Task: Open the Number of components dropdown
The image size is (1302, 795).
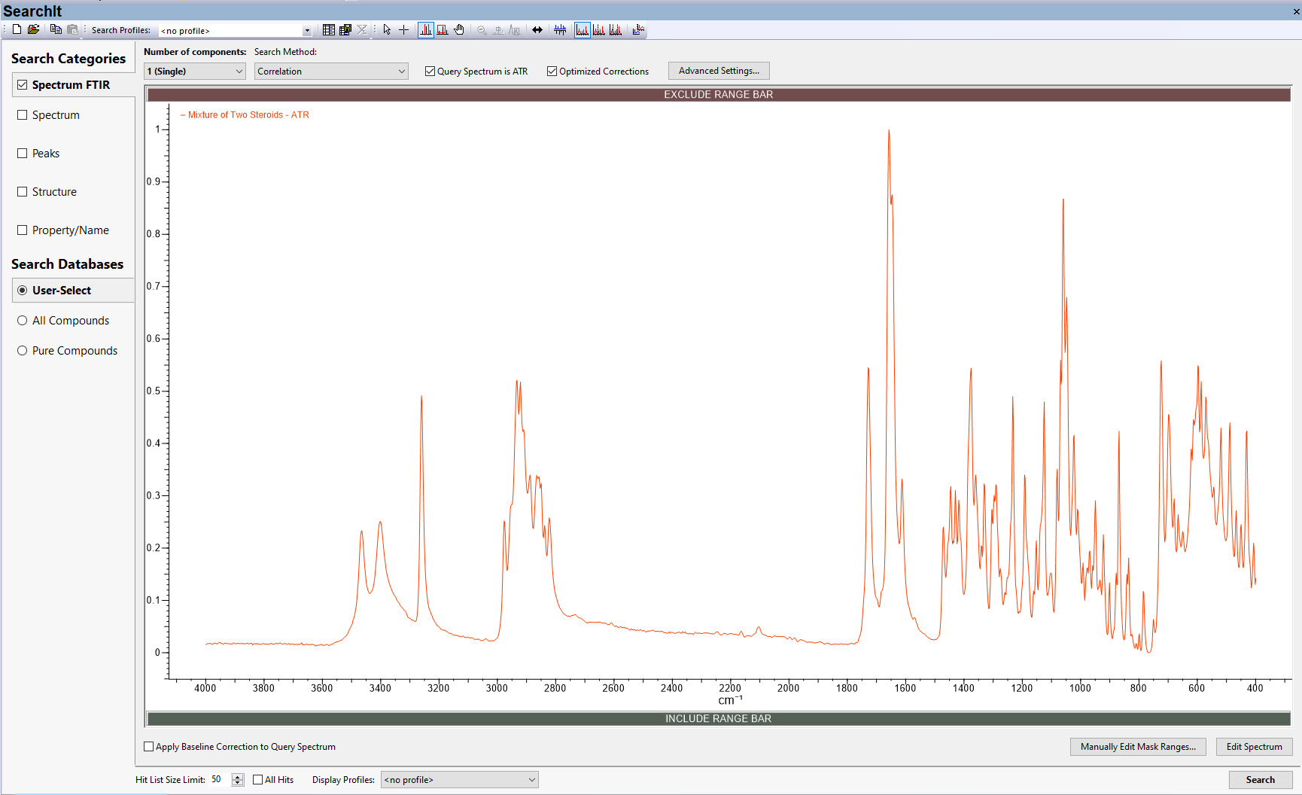Action: click(x=194, y=72)
